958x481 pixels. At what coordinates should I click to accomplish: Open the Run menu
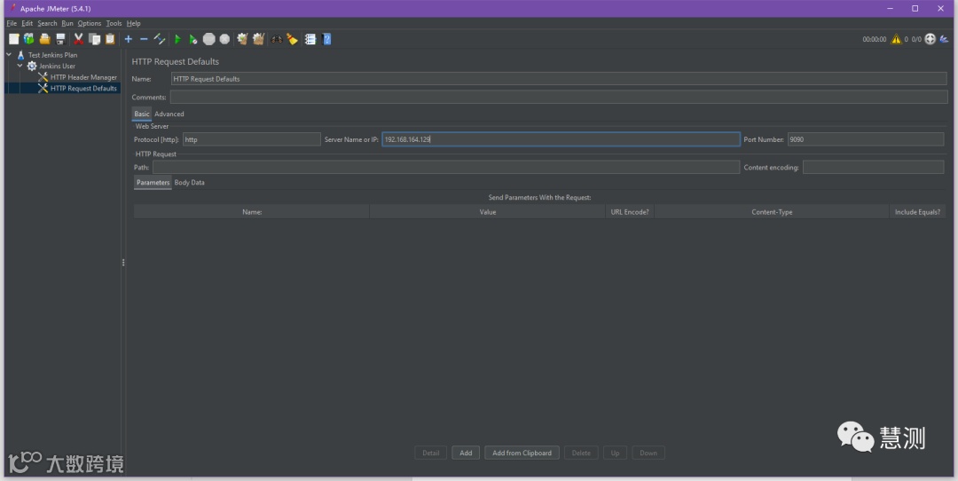67,23
